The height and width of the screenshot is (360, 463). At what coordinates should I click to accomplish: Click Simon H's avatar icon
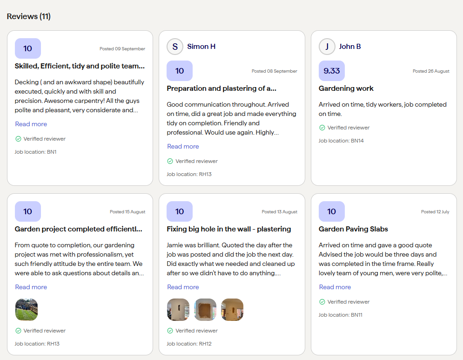(174, 47)
